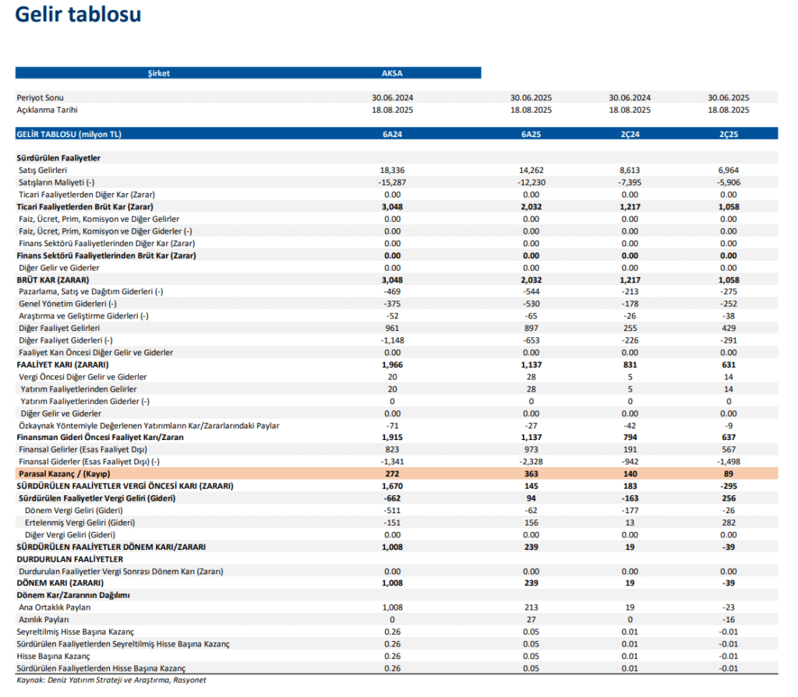Select the '2Ç24' column header
Viewport: 798px width, 697px height.
click(x=630, y=134)
